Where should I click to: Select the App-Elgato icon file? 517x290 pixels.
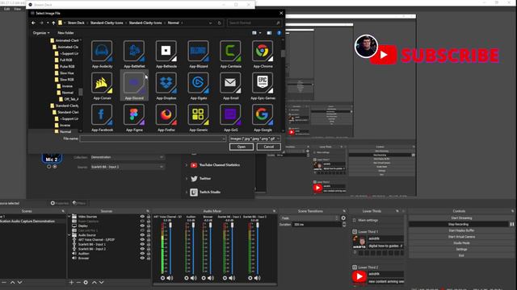coord(198,86)
